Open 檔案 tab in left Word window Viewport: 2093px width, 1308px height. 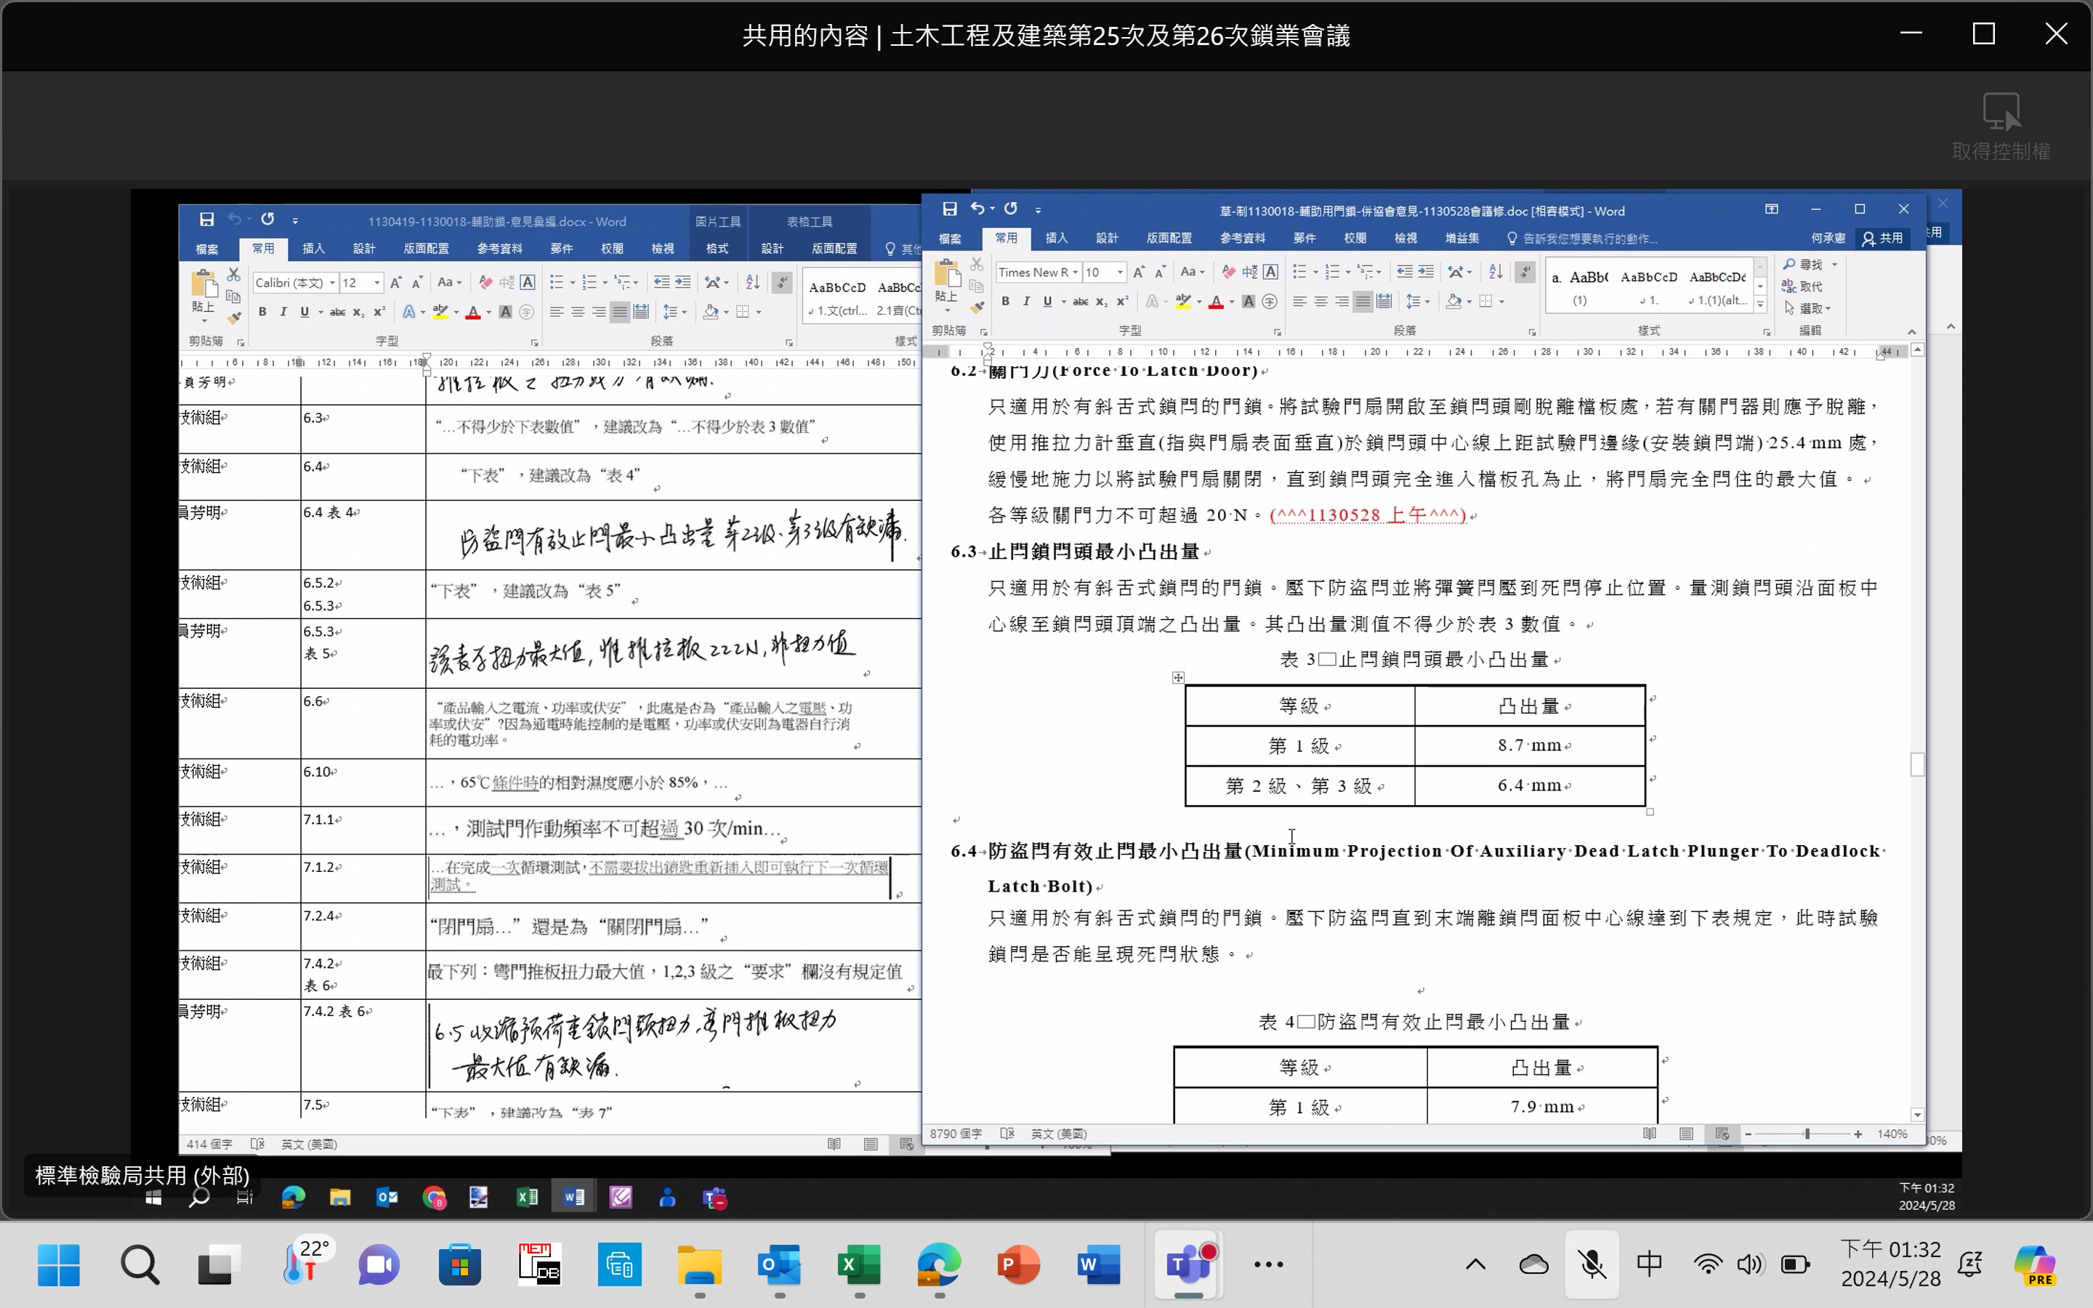point(206,249)
